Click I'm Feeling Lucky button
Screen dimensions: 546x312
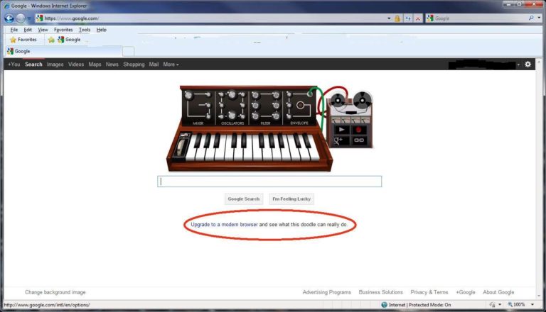[x=291, y=199]
